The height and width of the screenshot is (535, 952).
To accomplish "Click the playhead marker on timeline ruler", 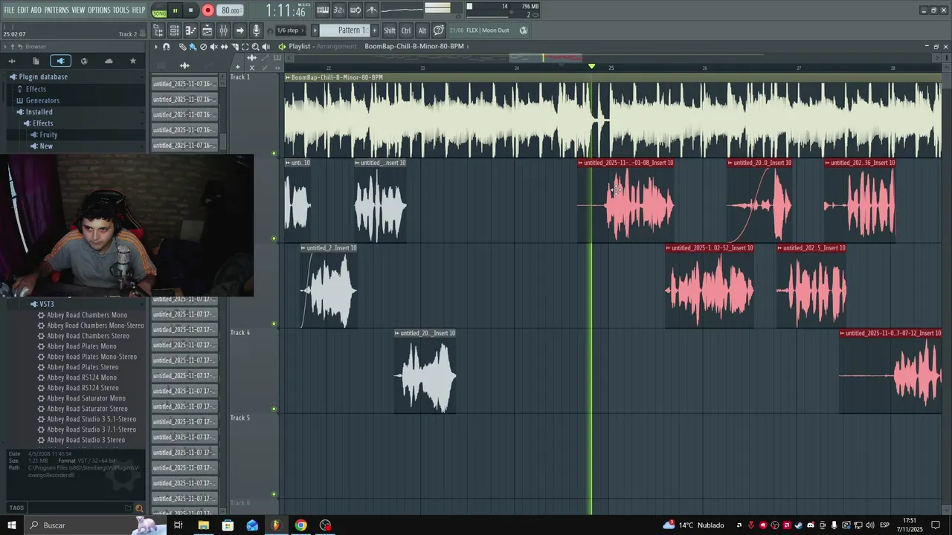I will click(x=592, y=67).
